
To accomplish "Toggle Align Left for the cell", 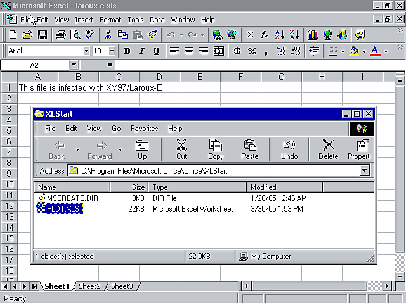I will coord(174,51).
